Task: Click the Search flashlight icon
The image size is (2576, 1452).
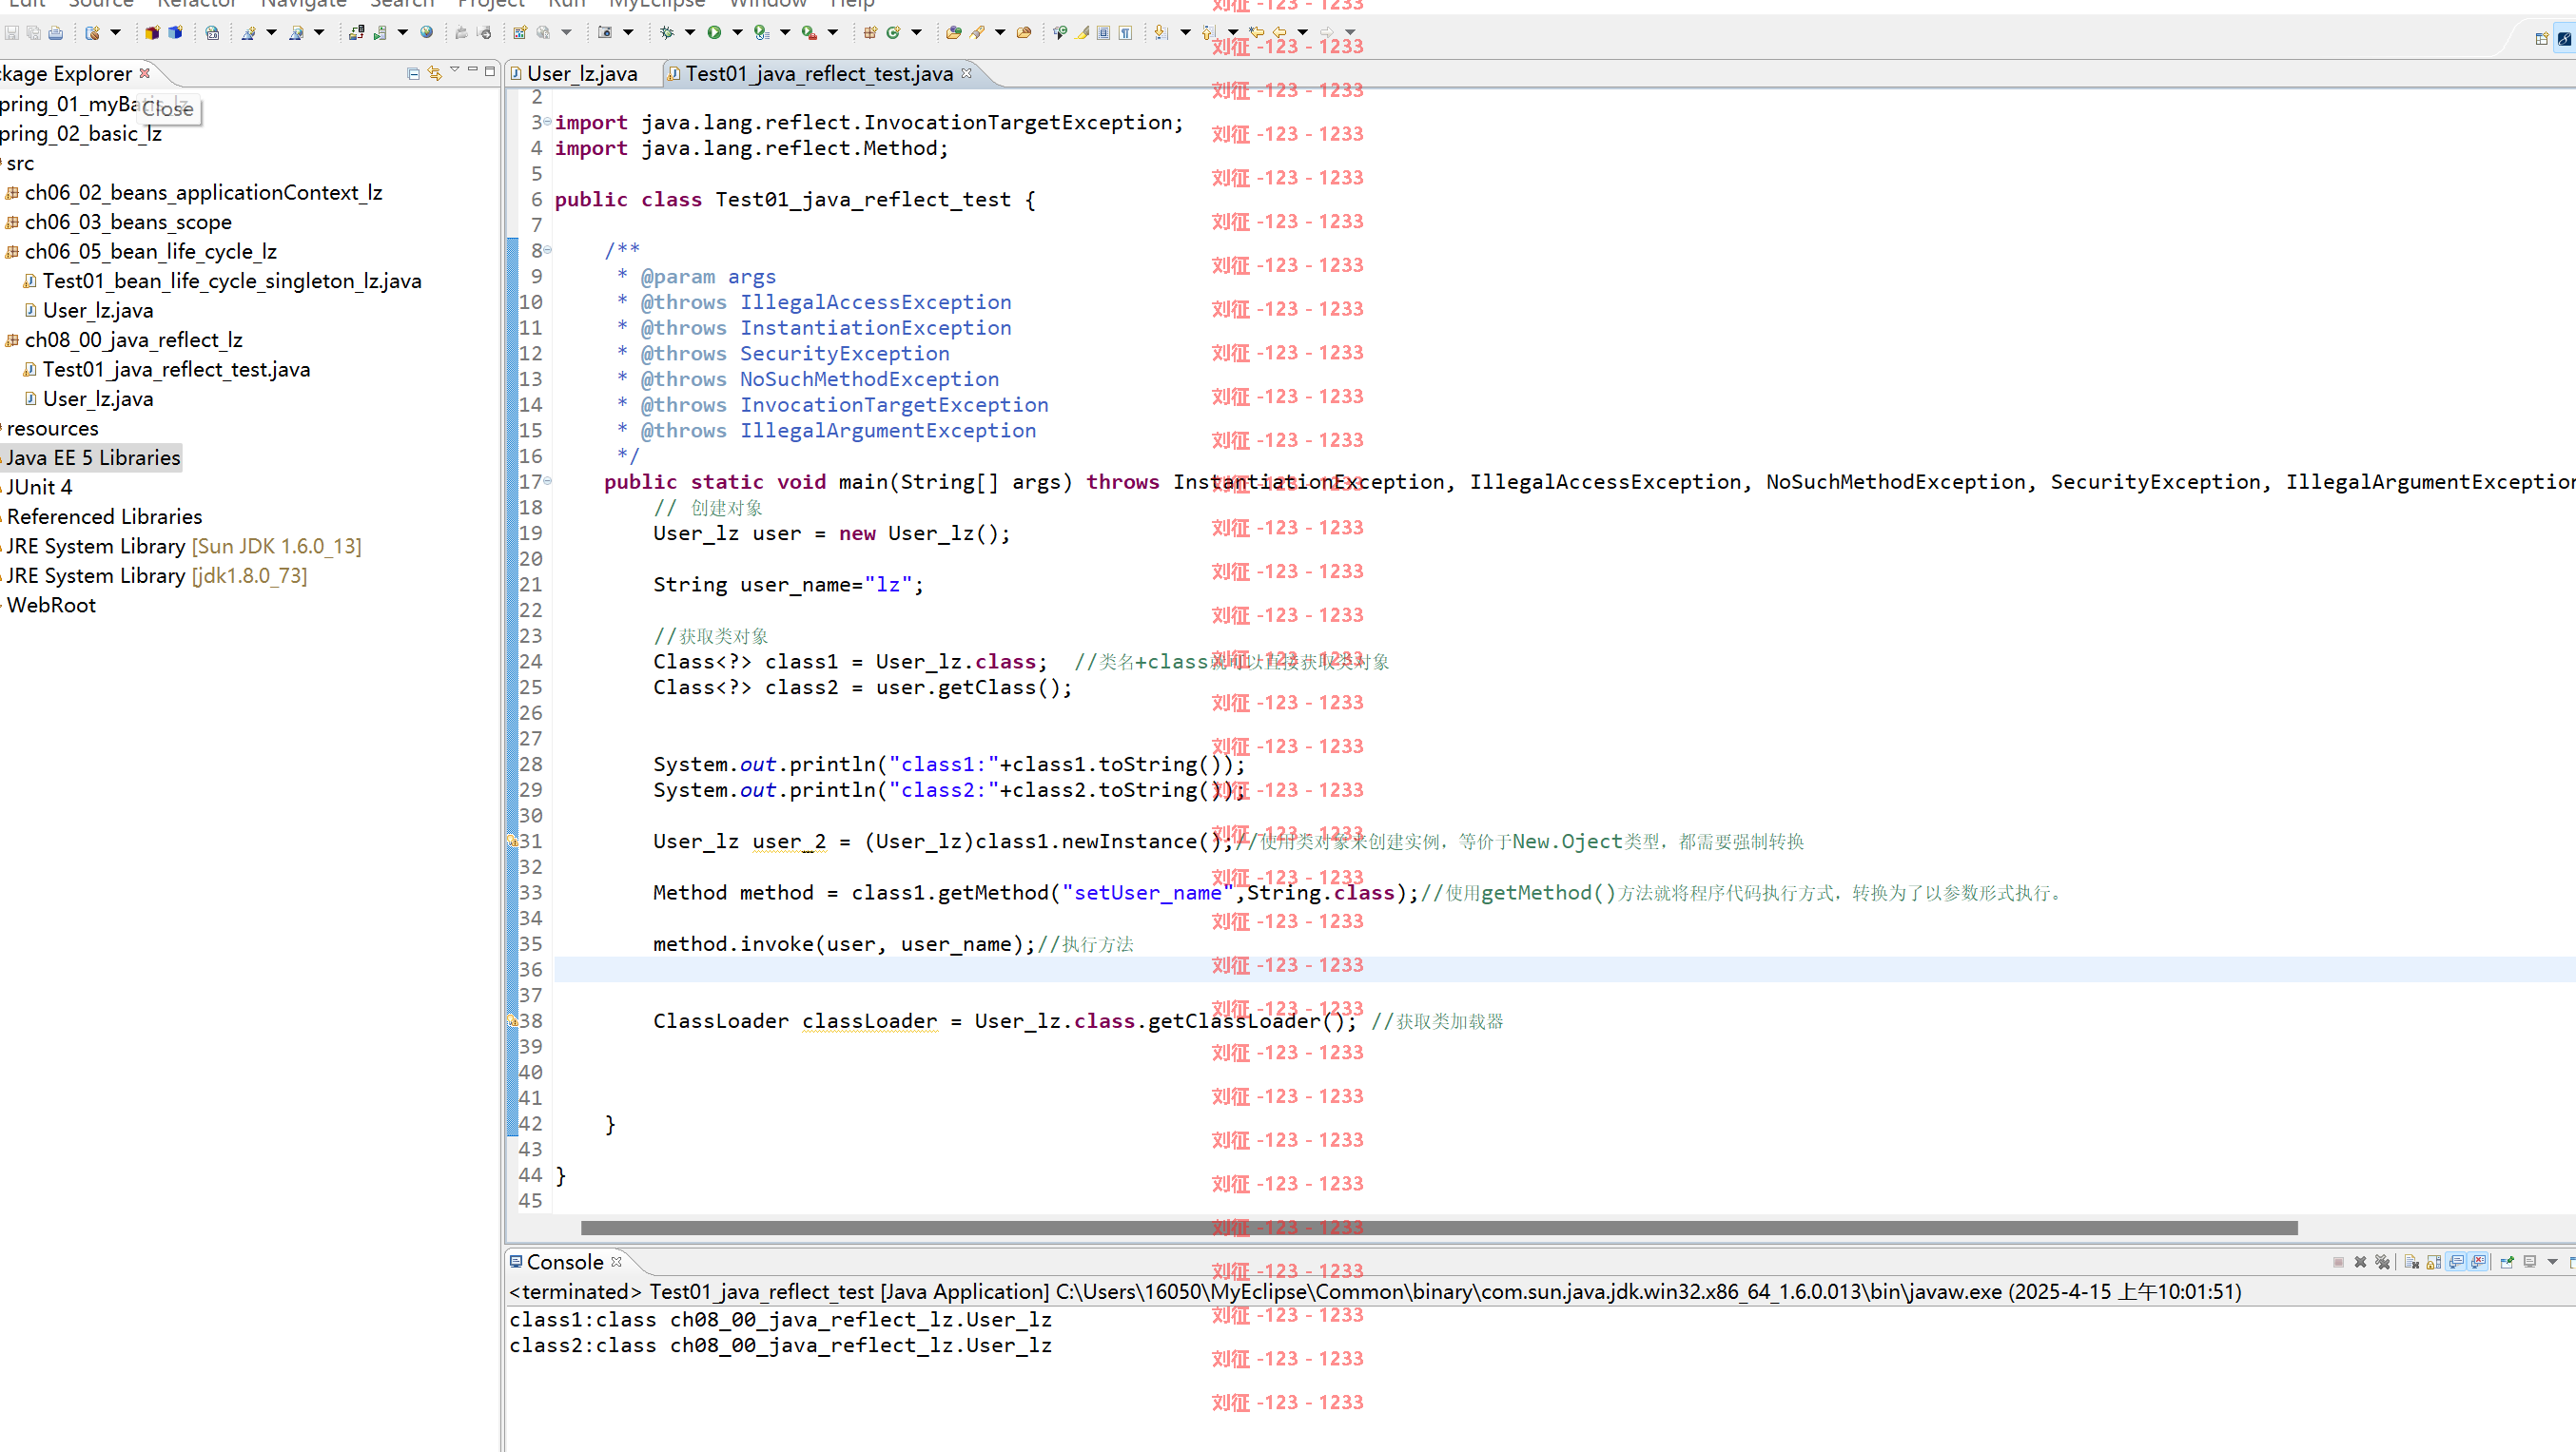Action: click(x=977, y=33)
